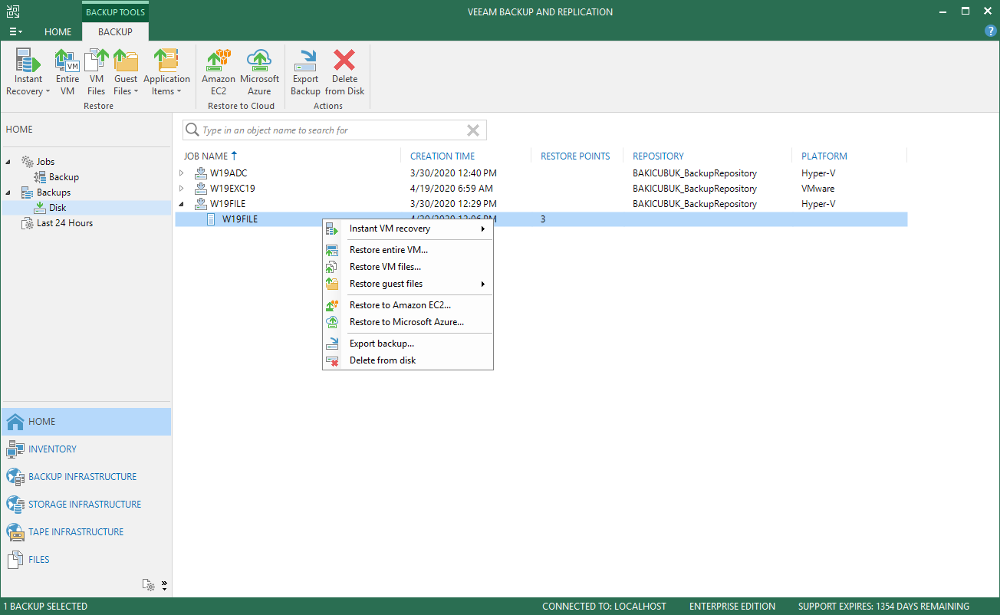Image resolution: width=1000 pixels, height=615 pixels.
Task: Collapse the Jobs tree node arrow
Action: pyautogui.click(x=10, y=162)
